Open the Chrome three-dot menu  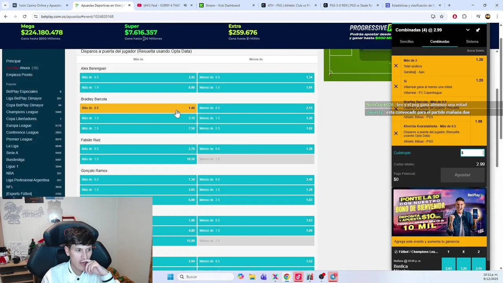pos(497,17)
